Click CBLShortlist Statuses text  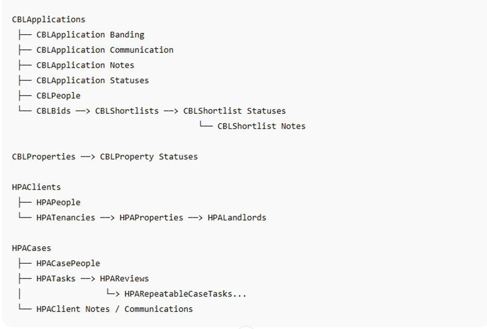235,111
